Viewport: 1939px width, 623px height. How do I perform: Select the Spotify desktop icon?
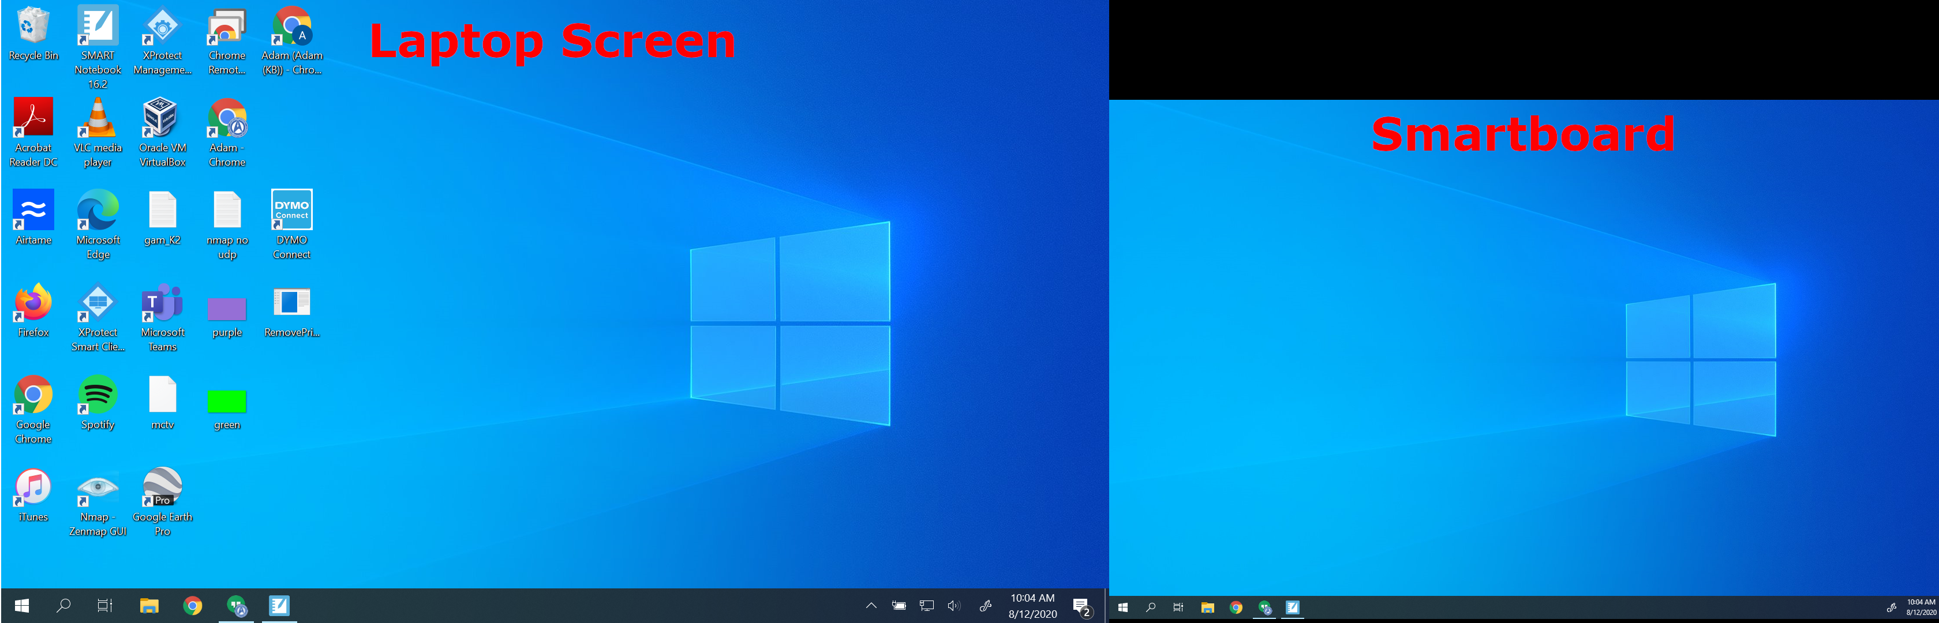click(x=98, y=395)
